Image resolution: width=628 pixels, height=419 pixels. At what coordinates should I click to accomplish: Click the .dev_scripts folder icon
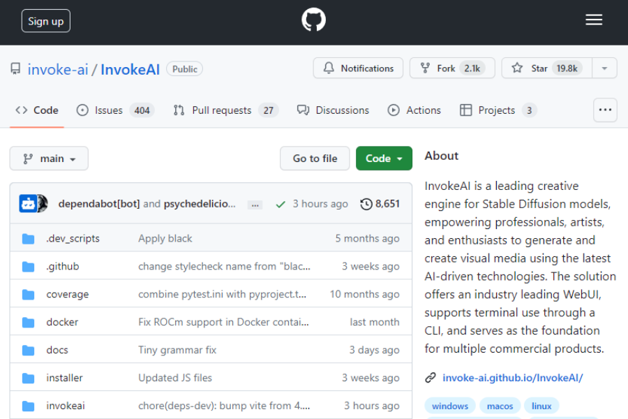(x=28, y=239)
